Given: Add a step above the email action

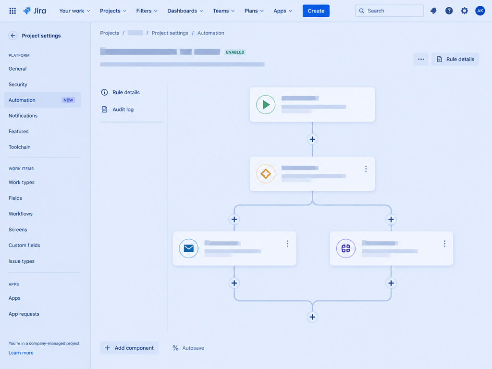Looking at the screenshot, I should click(234, 219).
